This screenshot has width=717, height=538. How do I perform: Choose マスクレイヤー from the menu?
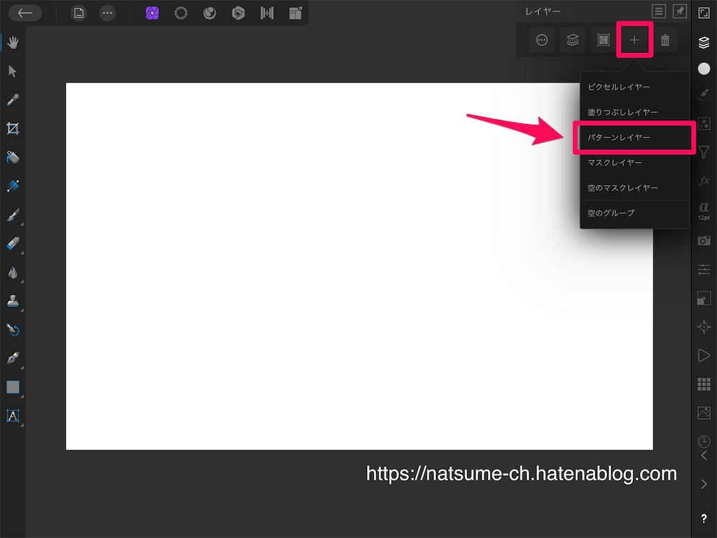634,163
